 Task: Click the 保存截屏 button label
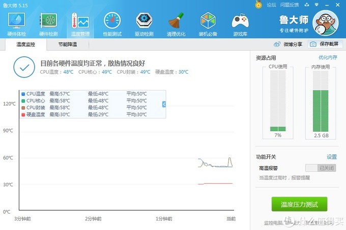point(329,44)
